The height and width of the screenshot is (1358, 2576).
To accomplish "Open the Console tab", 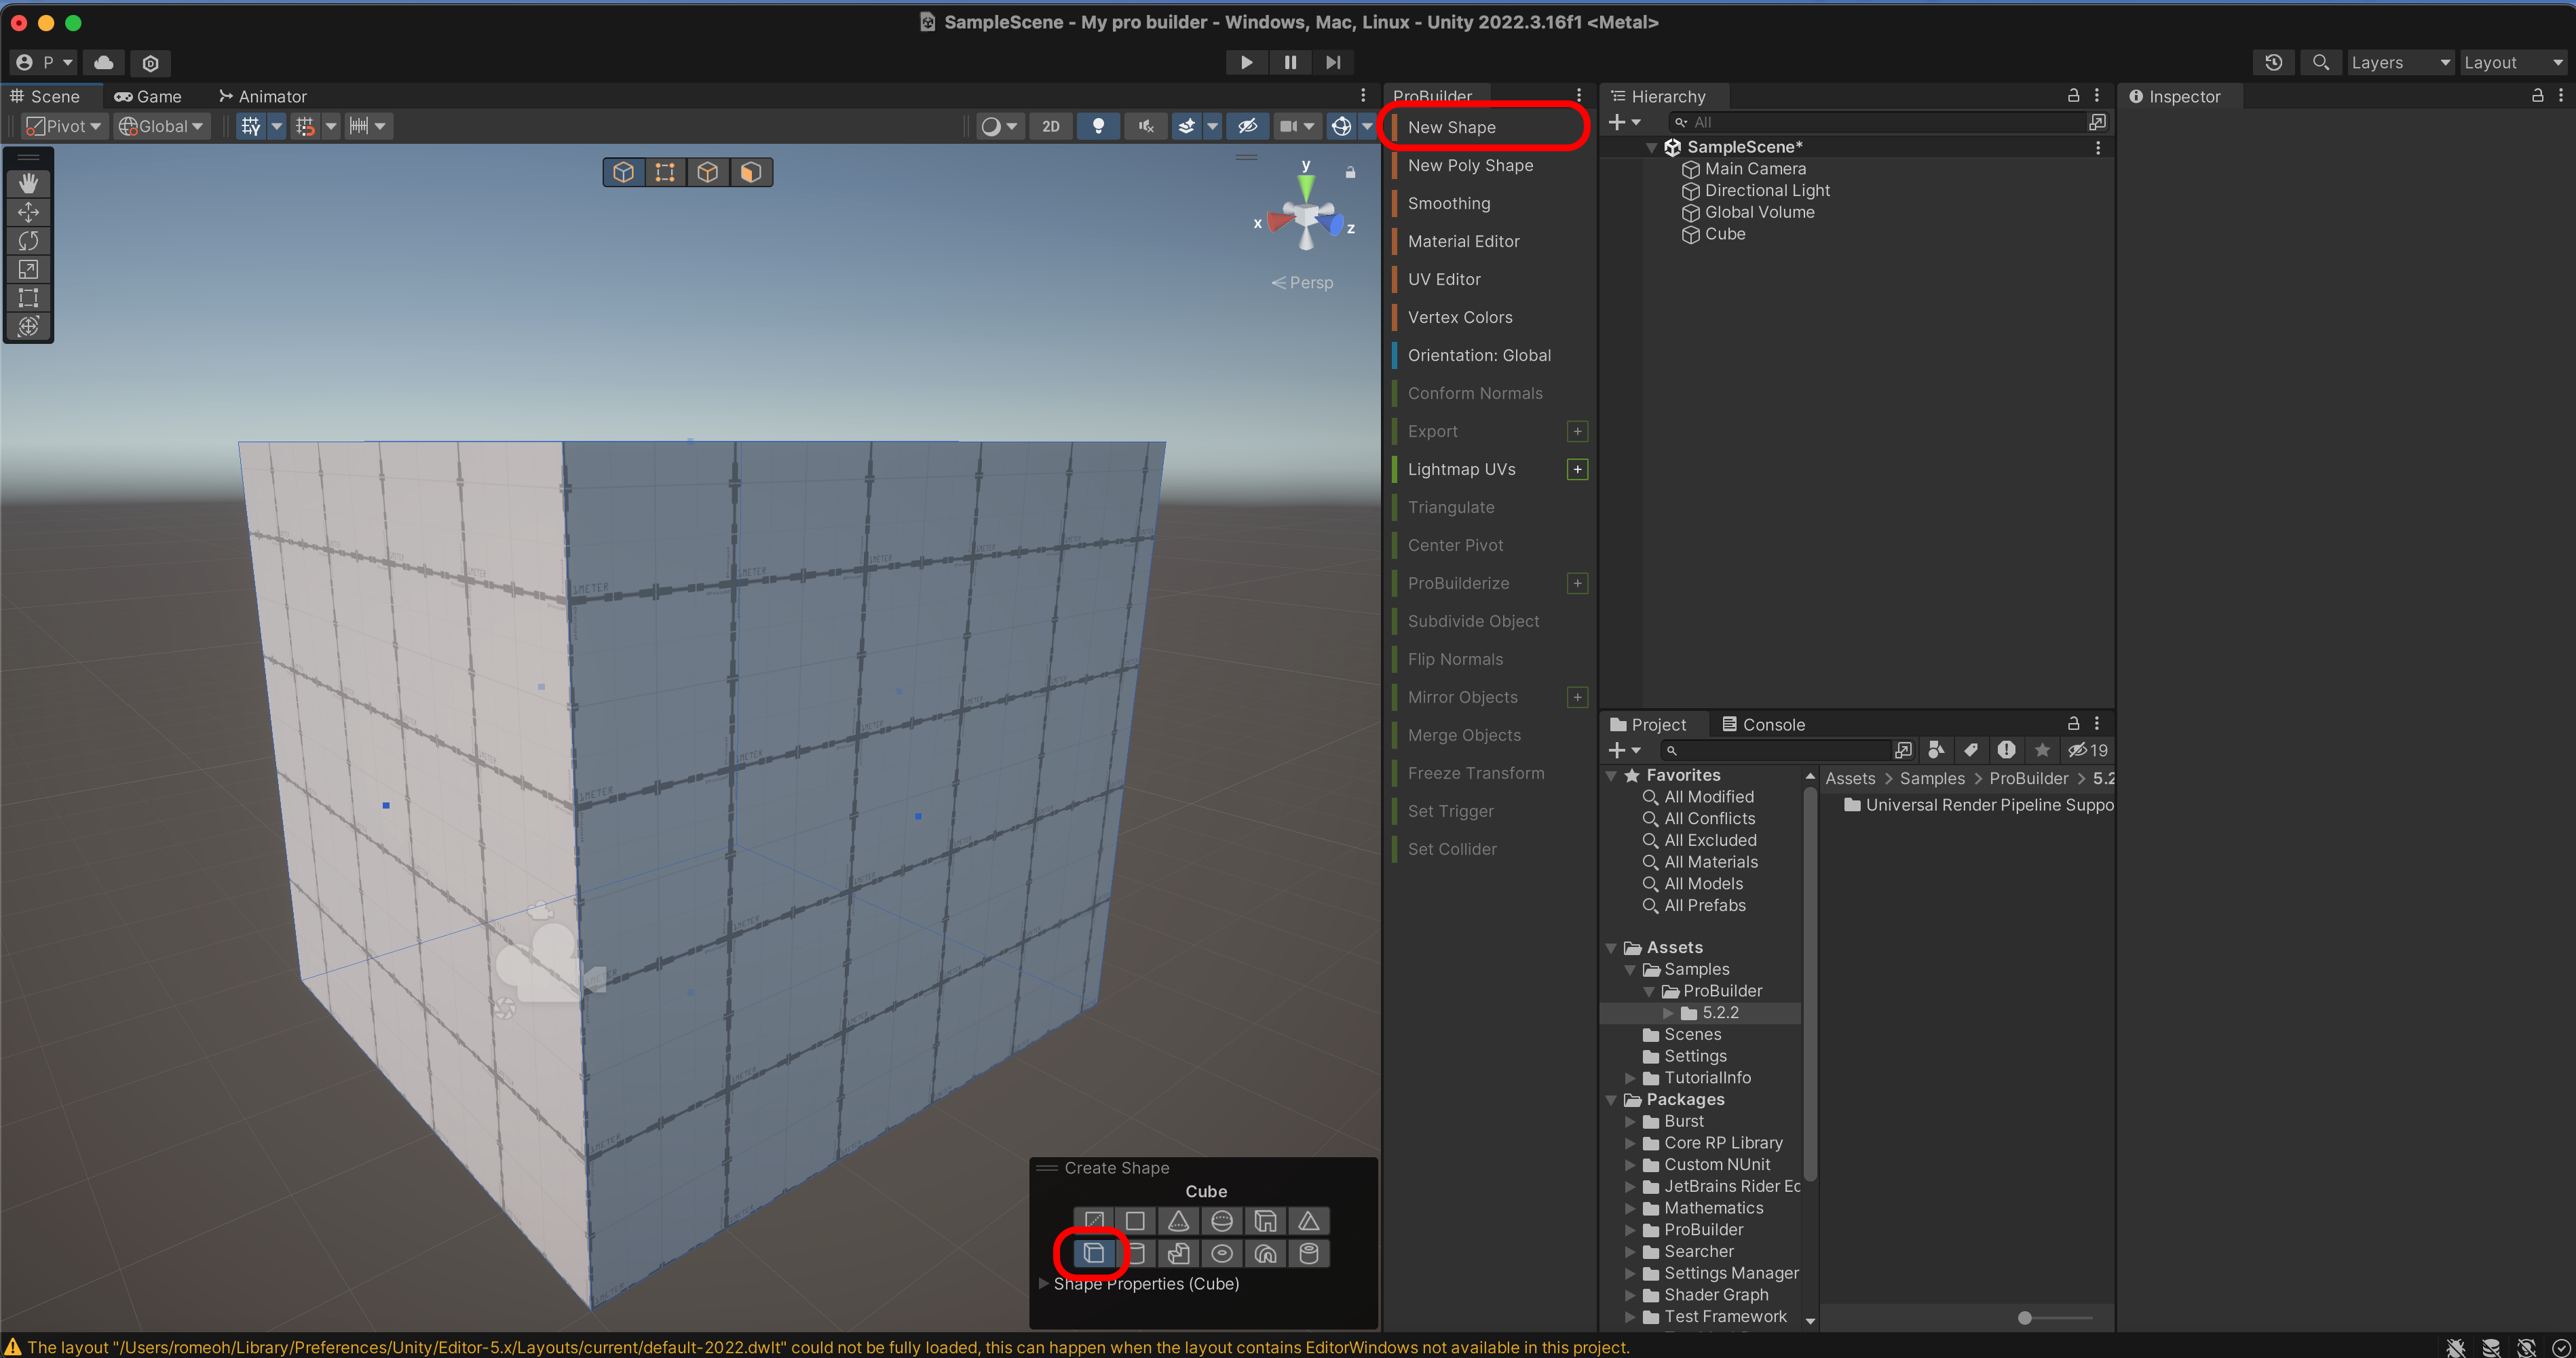I will point(1763,724).
